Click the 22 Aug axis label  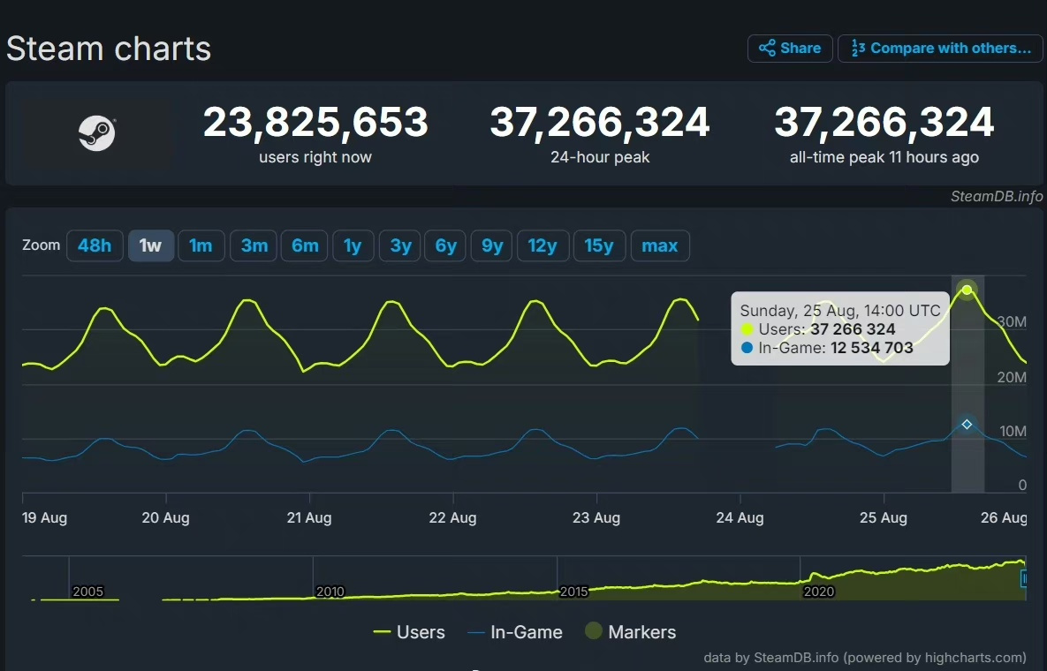[x=452, y=517]
